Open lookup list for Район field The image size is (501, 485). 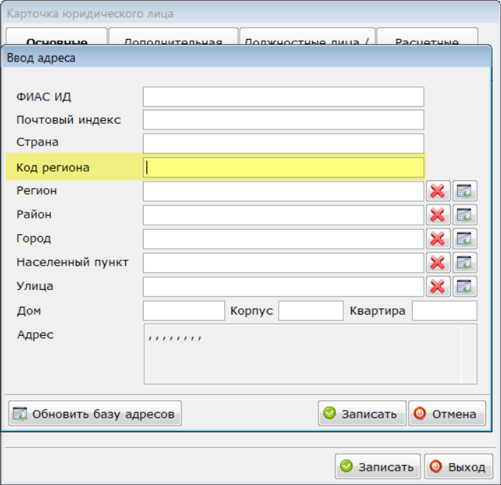coord(465,215)
